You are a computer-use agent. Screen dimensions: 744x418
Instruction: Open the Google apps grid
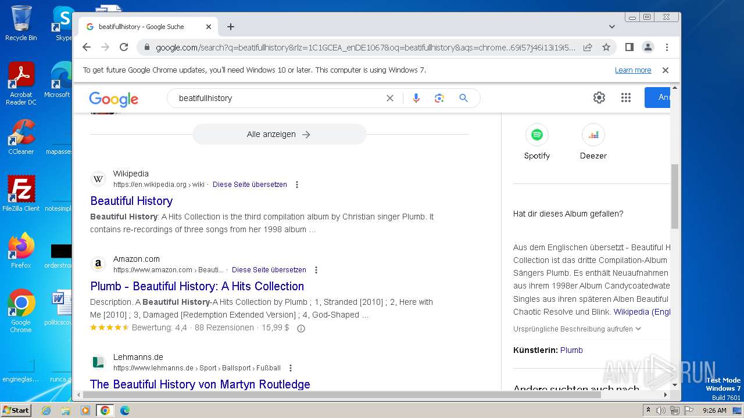(x=626, y=98)
